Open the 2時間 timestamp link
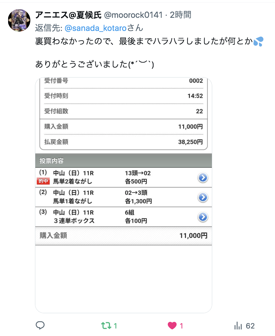This screenshot has height=336, width=275. (180, 15)
